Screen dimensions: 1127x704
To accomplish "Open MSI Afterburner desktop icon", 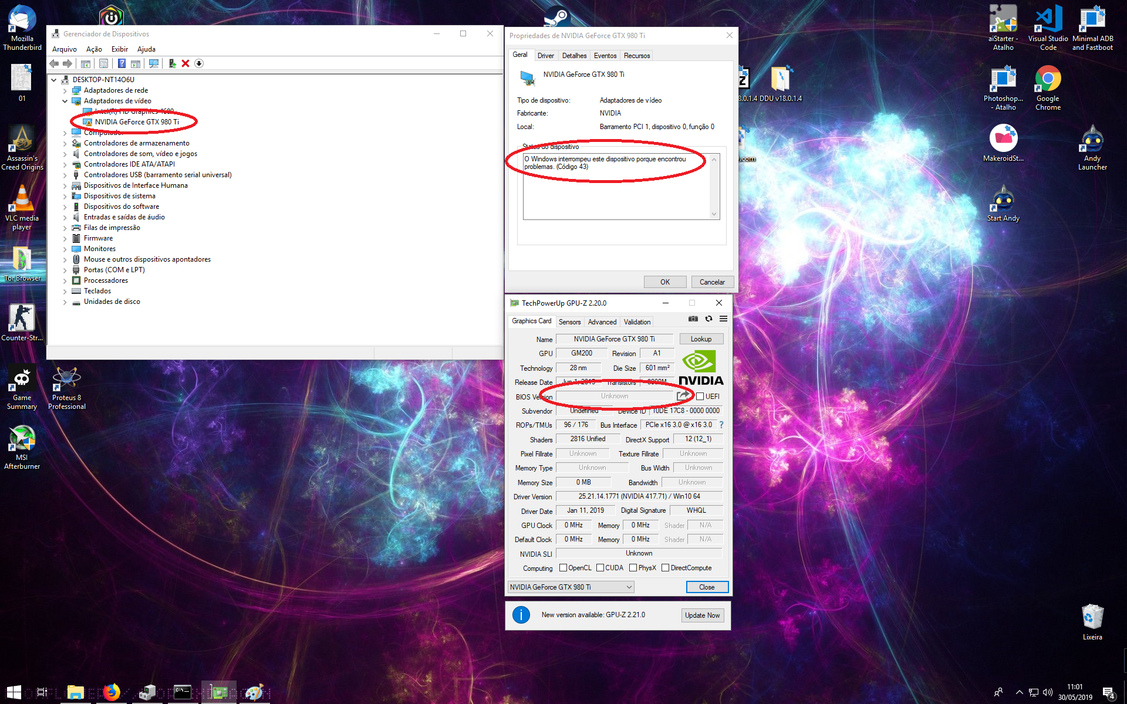I will coord(22,446).
